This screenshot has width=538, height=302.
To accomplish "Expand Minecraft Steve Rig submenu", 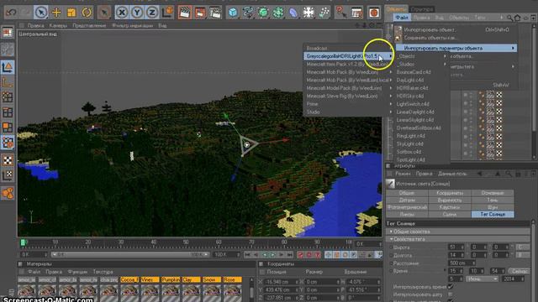I will click(x=348, y=96).
